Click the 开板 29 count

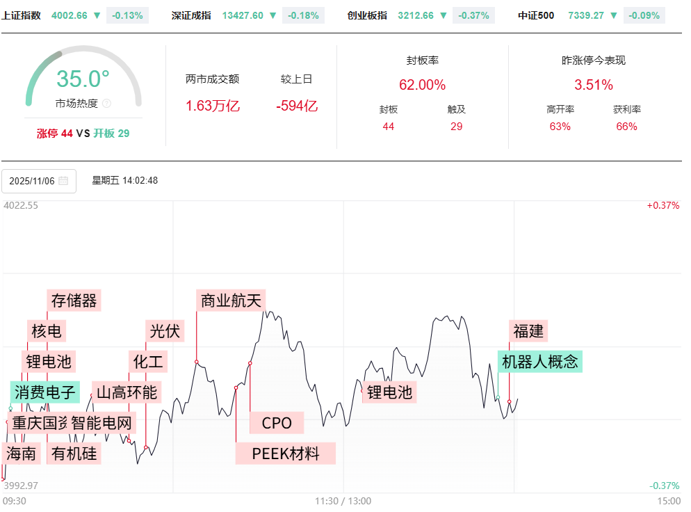tap(112, 134)
